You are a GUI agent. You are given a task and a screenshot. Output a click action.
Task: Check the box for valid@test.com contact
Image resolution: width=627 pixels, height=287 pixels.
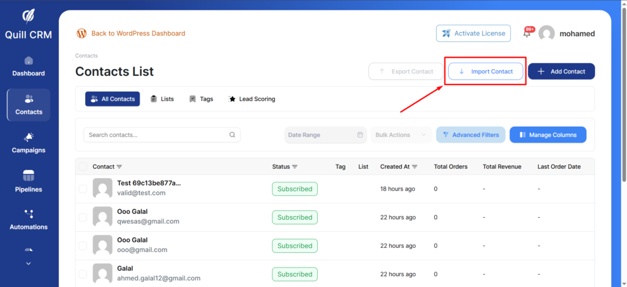[83, 189]
